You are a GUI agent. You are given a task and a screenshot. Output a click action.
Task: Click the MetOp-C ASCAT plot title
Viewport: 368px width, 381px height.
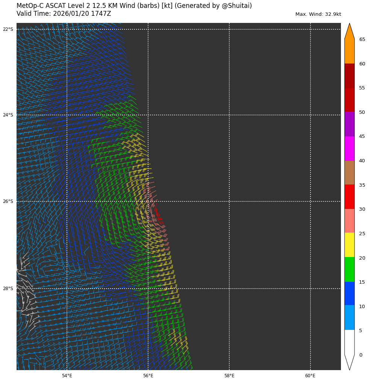pyautogui.click(x=134, y=6)
